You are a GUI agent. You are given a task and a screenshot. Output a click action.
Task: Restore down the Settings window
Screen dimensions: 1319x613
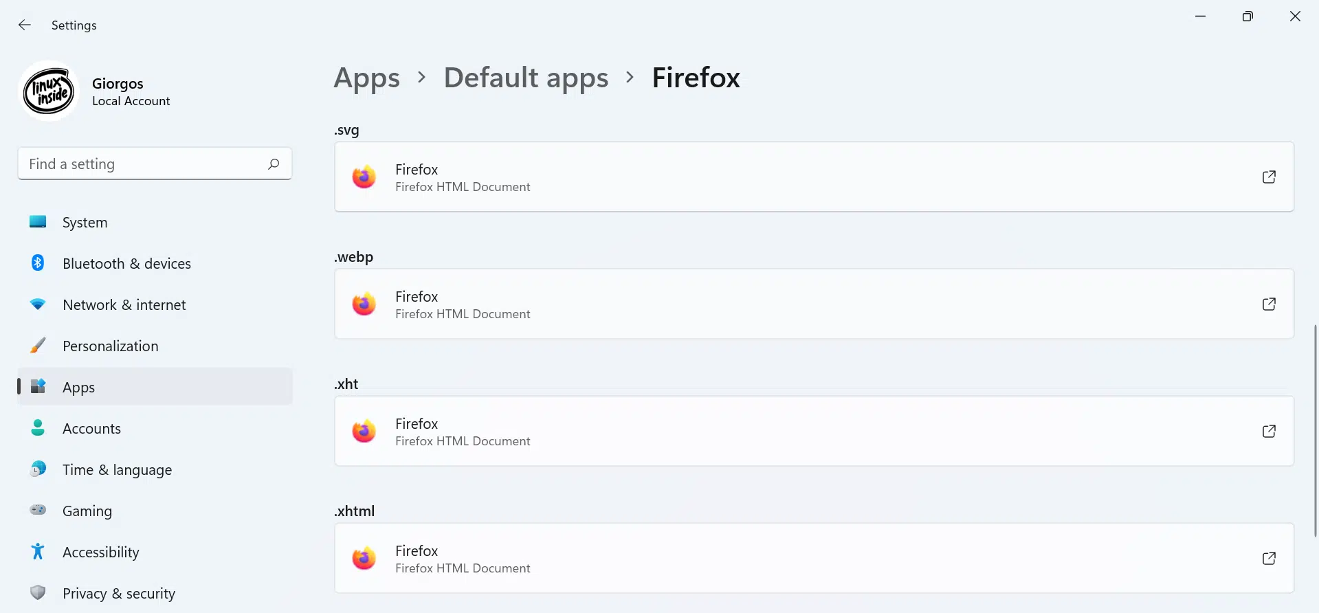click(x=1248, y=16)
